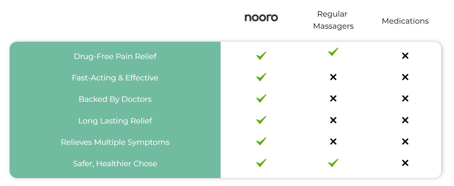Click Medications X for Safer, Healthier Chose
Screen dimensions: 454x186
[x=405, y=163]
